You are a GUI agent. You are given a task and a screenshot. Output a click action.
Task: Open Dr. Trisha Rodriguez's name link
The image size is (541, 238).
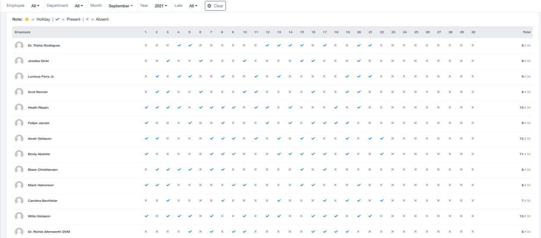tap(44, 46)
